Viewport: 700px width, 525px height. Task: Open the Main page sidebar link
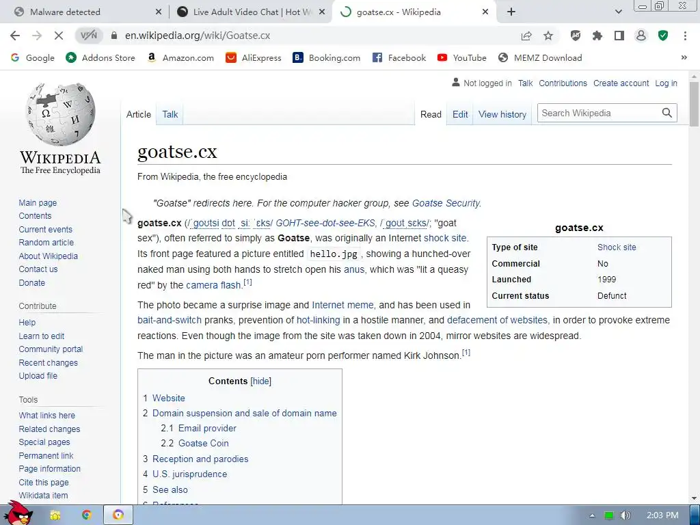38,202
